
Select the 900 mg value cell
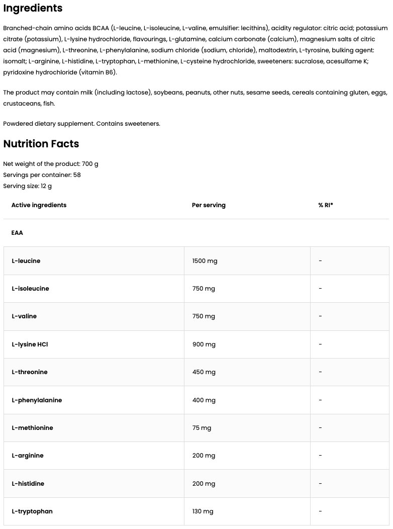[204, 344]
